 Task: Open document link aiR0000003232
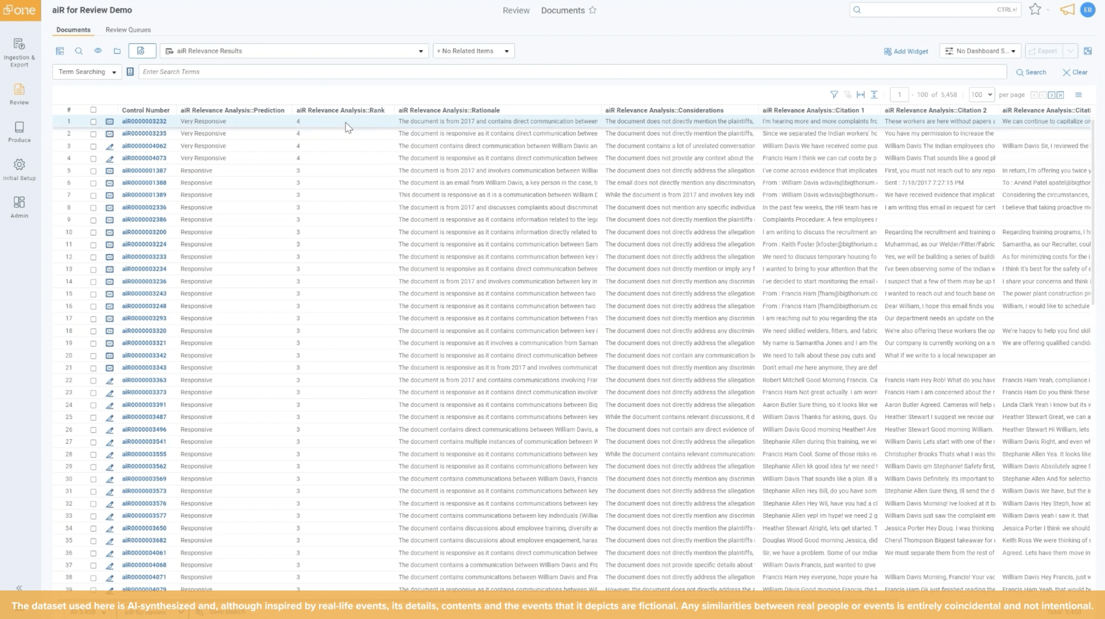click(x=144, y=122)
